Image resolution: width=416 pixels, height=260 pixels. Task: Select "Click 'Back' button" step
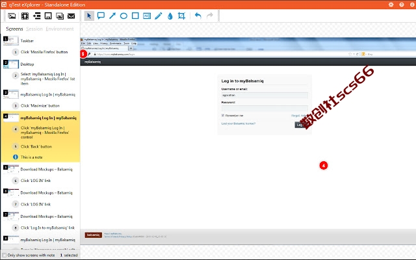pos(36,146)
